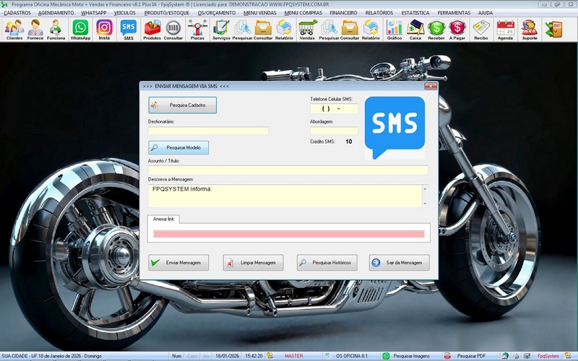Switch to the Anexar link tab
Viewport: 578px width, 361px height.
pyautogui.click(x=165, y=218)
